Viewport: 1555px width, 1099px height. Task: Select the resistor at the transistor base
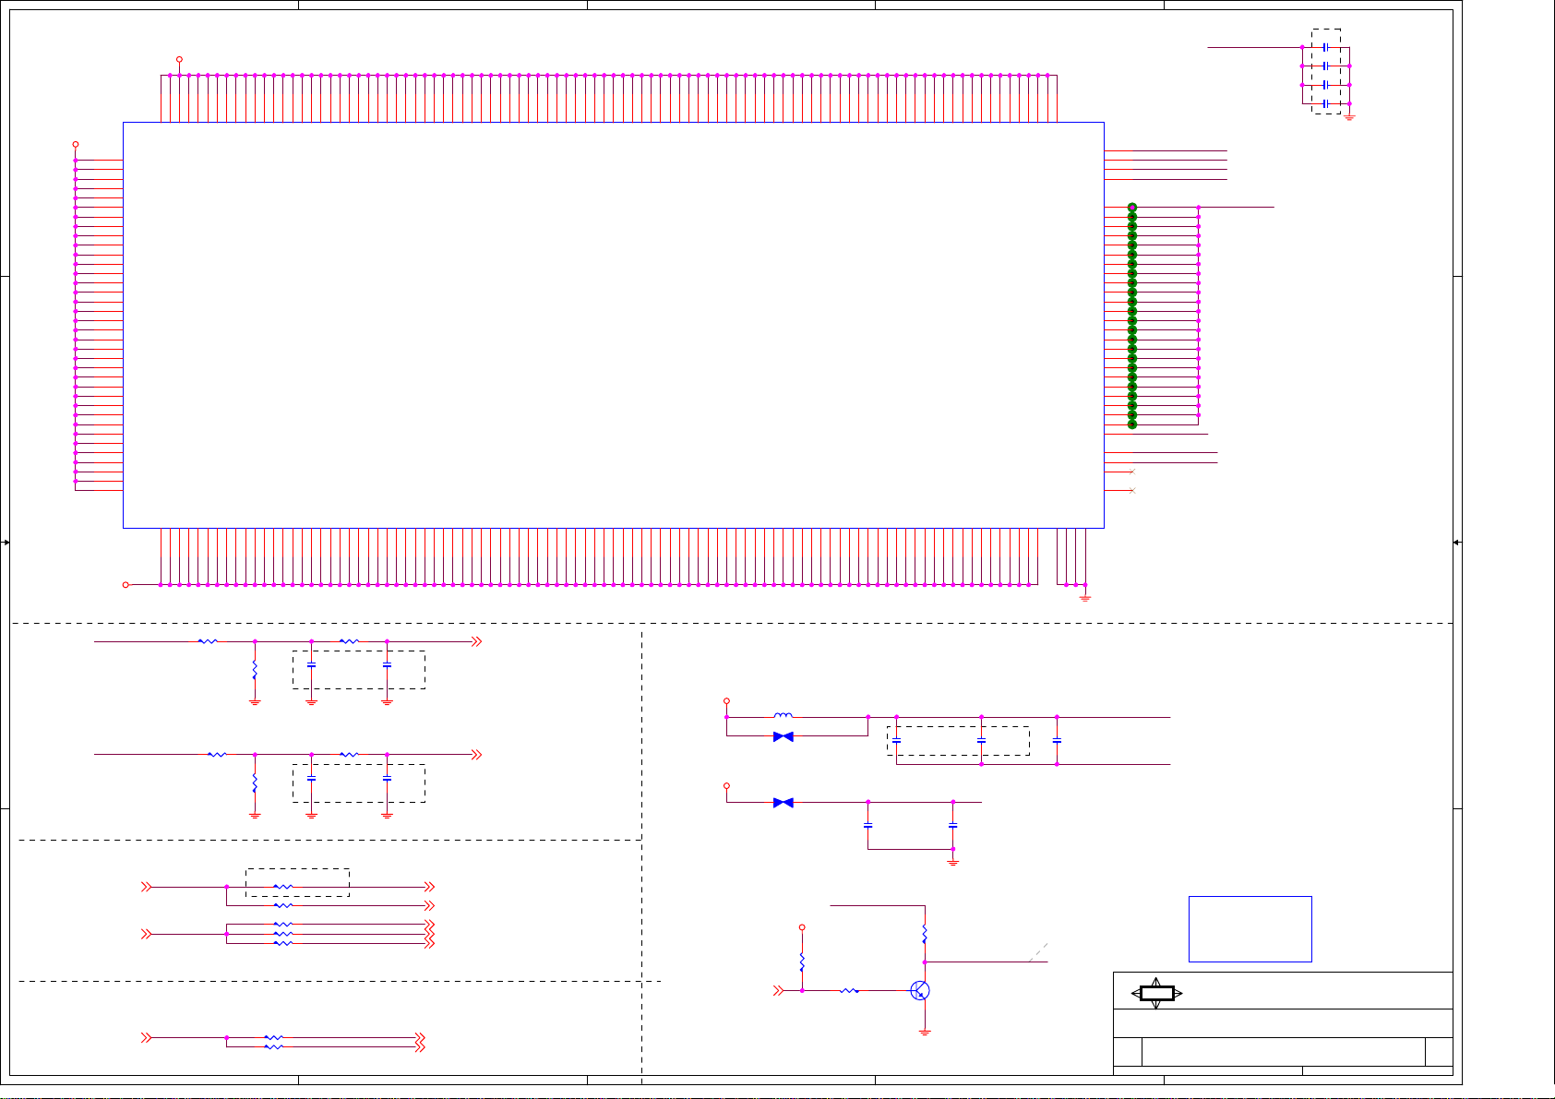tap(850, 991)
